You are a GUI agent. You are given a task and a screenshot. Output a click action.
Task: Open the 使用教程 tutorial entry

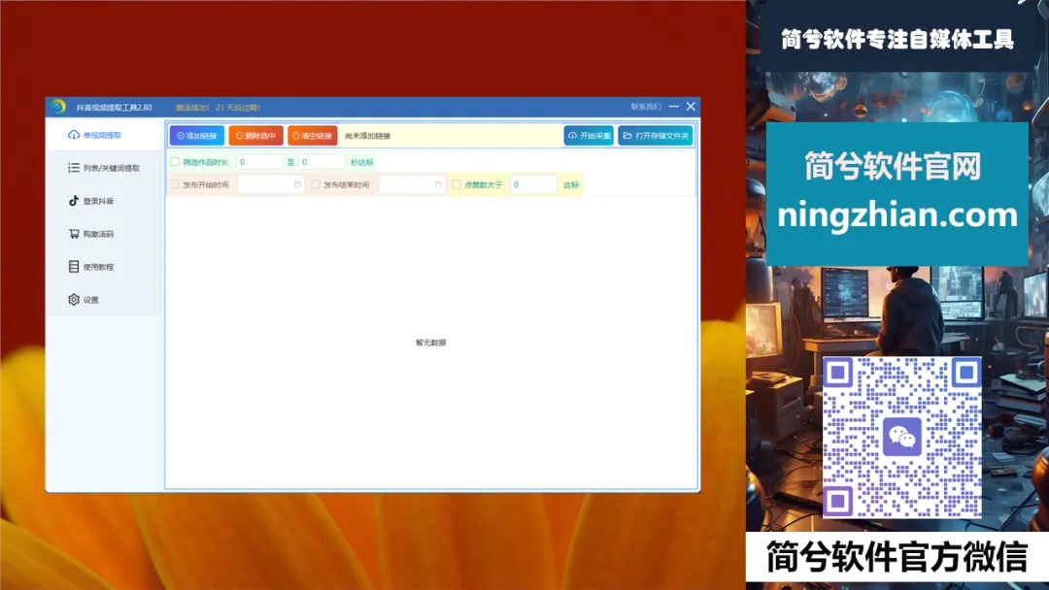(x=91, y=267)
